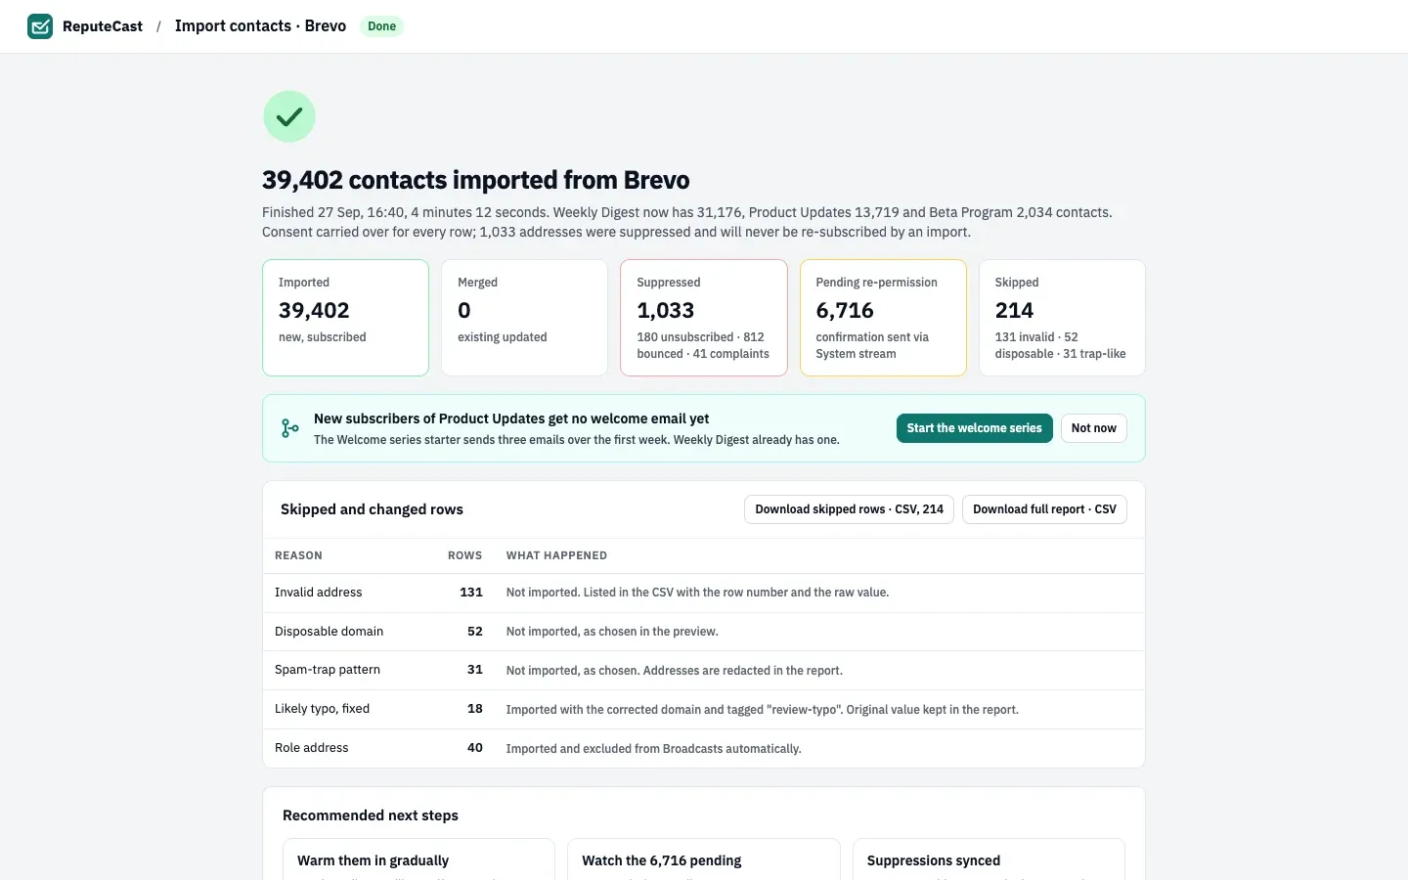
Task: Download full report CSV
Action: click(1044, 509)
